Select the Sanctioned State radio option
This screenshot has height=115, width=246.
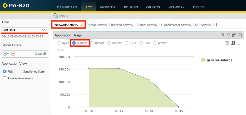20,72
